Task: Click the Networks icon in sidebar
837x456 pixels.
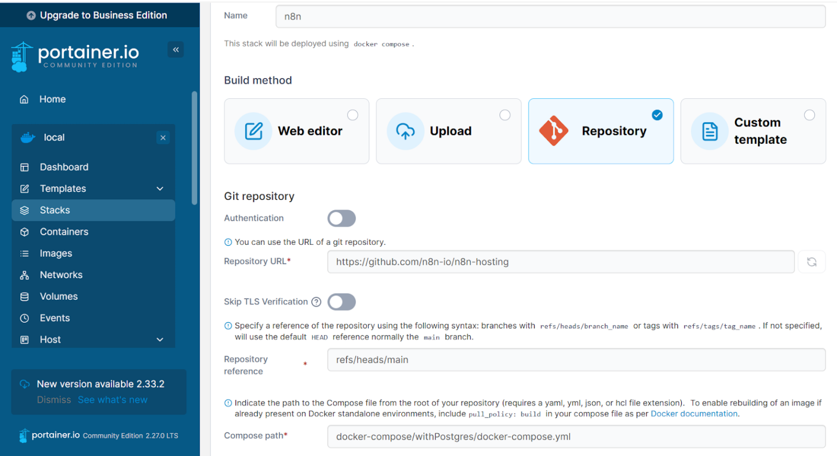Action: (x=25, y=275)
